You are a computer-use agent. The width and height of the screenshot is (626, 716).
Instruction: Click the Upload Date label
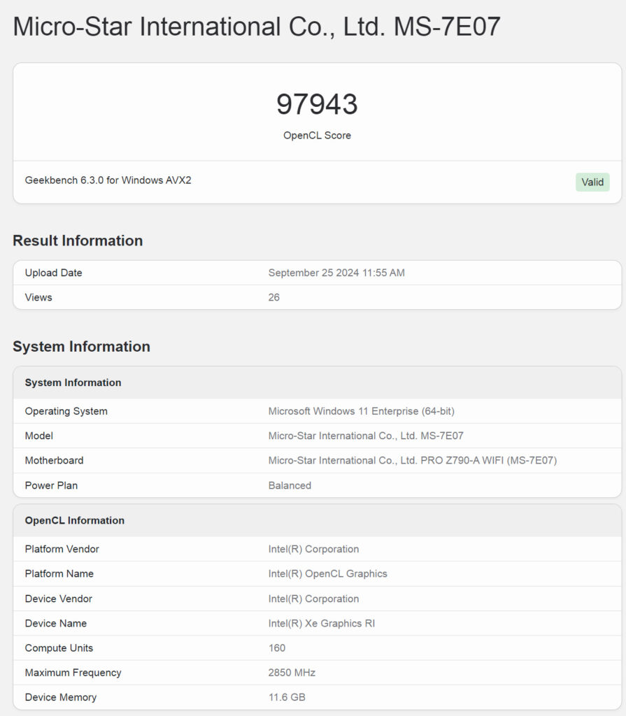(53, 273)
